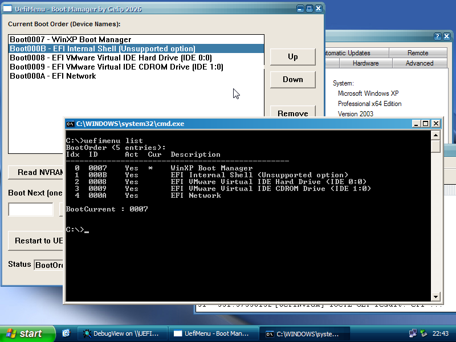Click the 'Current Boot Order (Device Names):' label
The image size is (456, 342).
tap(64, 24)
